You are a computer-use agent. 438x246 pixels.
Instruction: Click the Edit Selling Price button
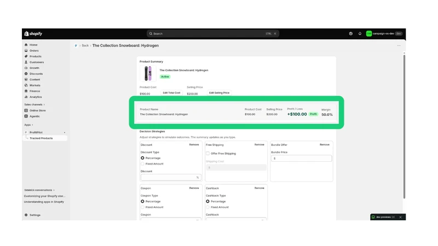(x=220, y=93)
